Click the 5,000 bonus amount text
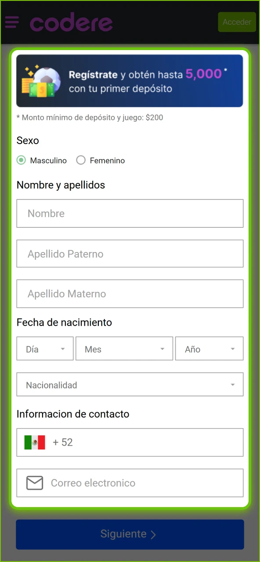The image size is (260, 562). pyautogui.click(x=202, y=74)
